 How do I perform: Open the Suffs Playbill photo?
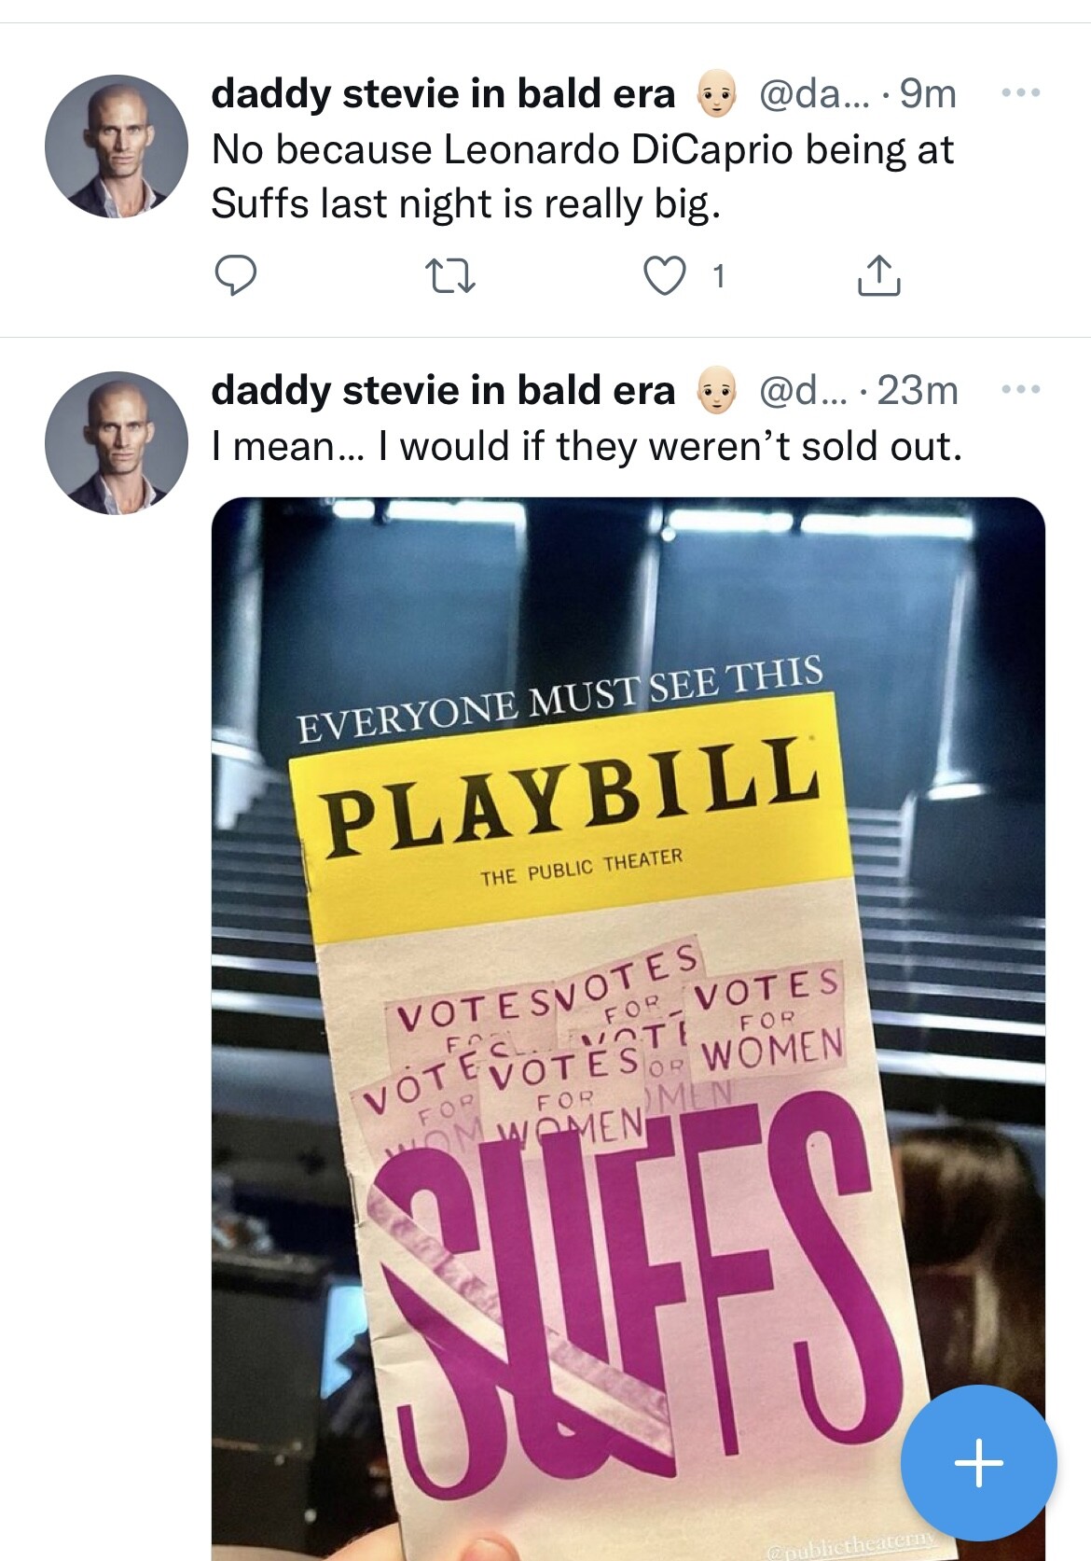click(x=628, y=1028)
